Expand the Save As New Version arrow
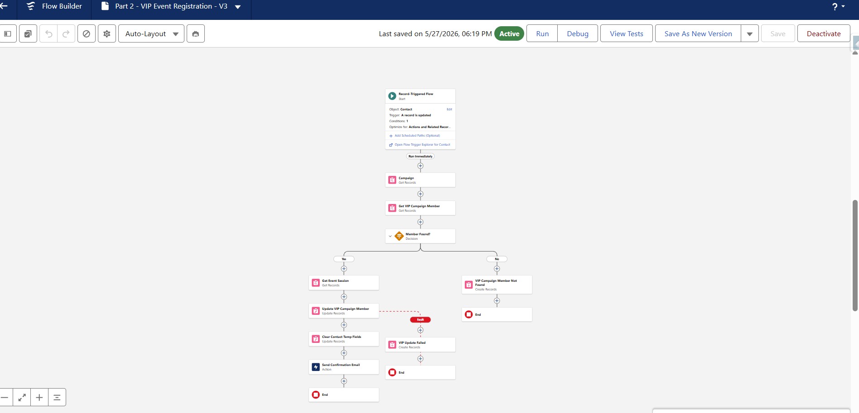This screenshot has height=413, width=859. (750, 33)
